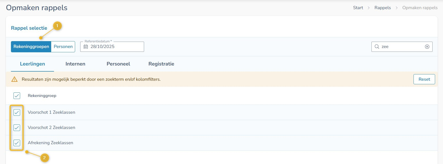Viewport: 443px width, 164px height.
Task: Uncheck Voorschot 1 Zeeklassen checkbox
Action: pyautogui.click(x=17, y=112)
